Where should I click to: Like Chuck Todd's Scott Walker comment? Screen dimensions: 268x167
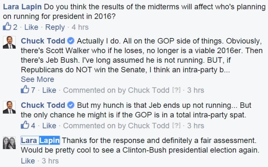pos(49,90)
